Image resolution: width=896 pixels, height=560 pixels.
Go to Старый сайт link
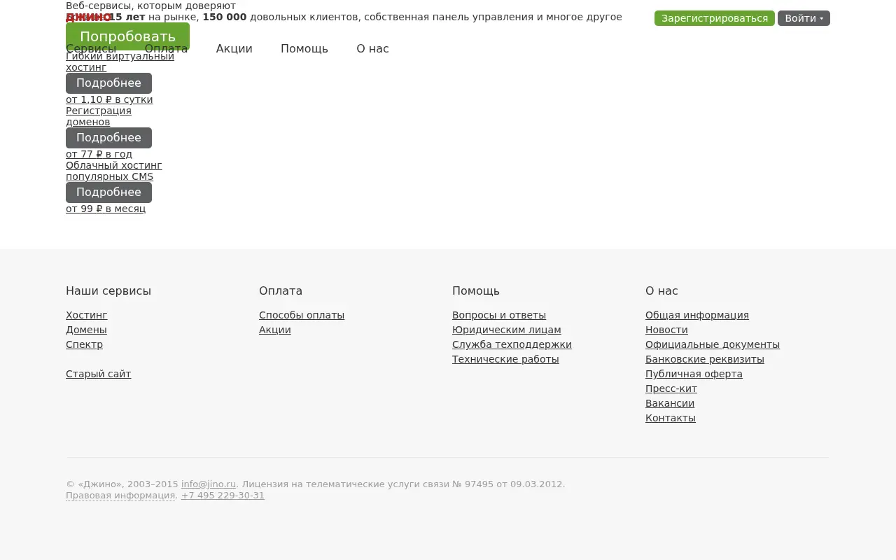(98, 374)
